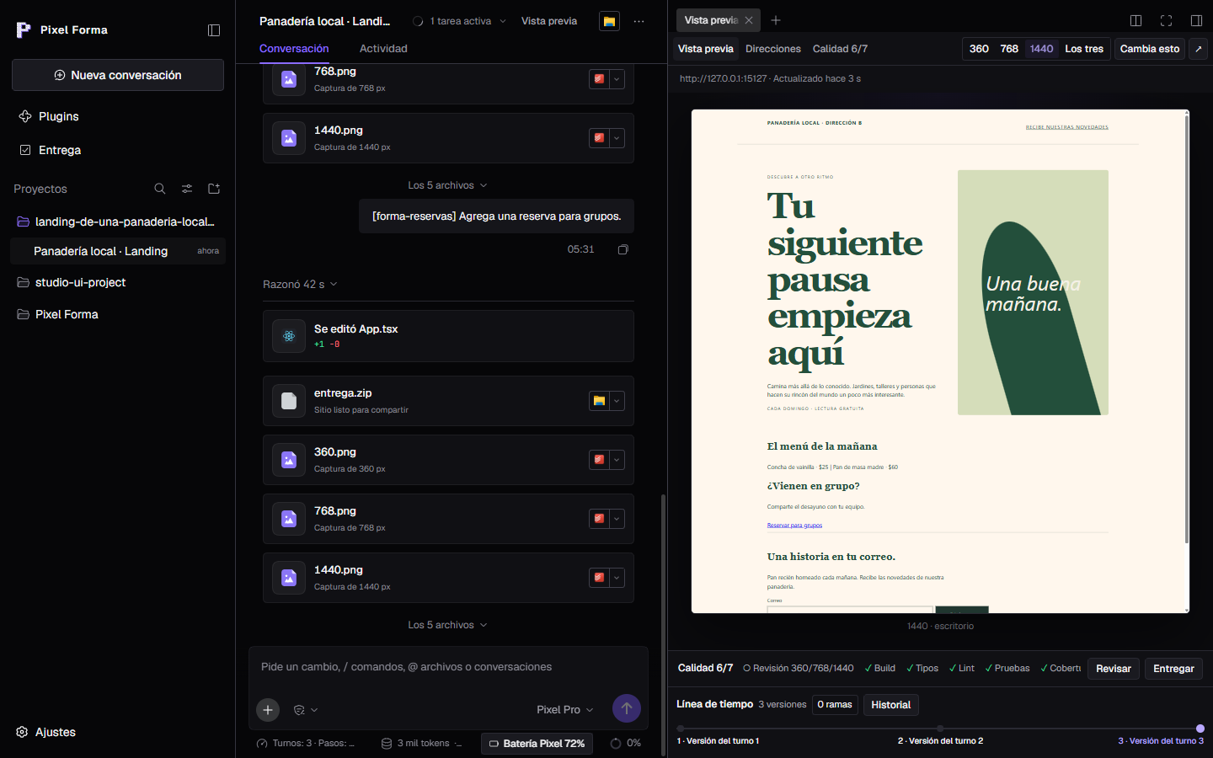Open project folder from conversation header
This screenshot has height=758, width=1213.
609,21
